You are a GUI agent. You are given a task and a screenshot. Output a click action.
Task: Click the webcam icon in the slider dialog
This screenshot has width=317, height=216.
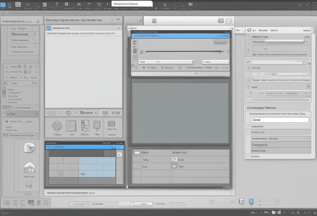135,42
